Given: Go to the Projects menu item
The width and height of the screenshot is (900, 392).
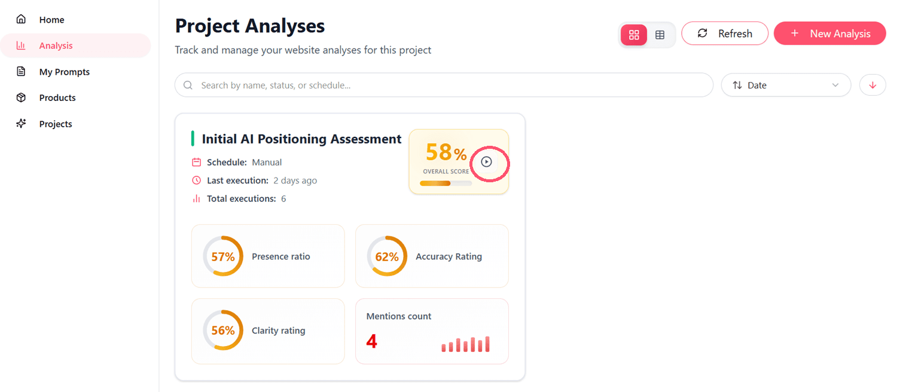Looking at the screenshot, I should [56, 124].
